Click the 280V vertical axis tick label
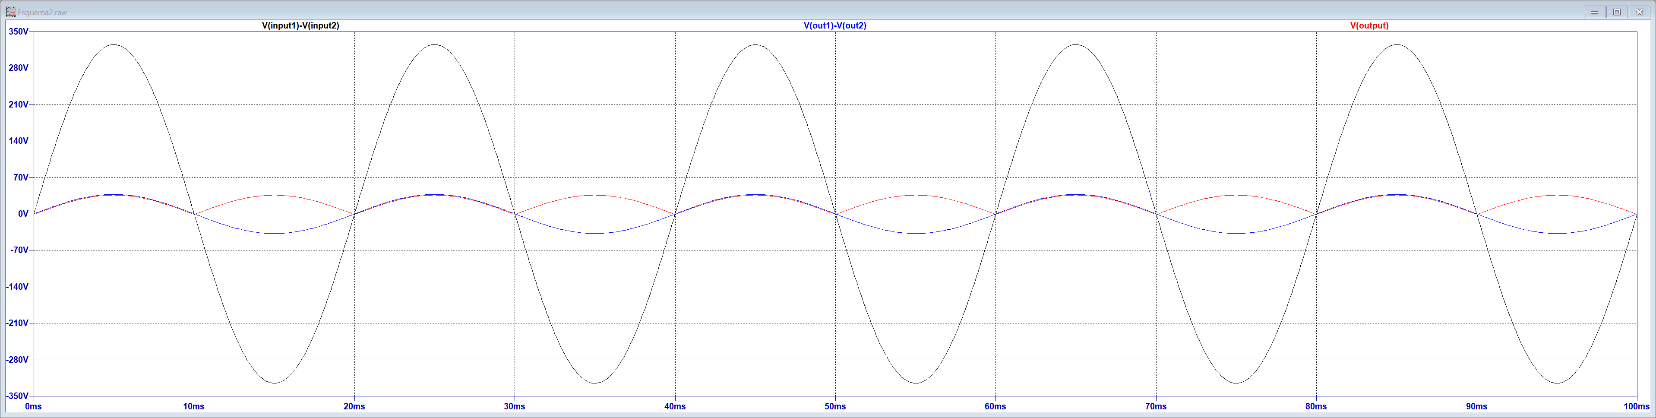The image size is (1656, 418). pyautogui.click(x=18, y=68)
